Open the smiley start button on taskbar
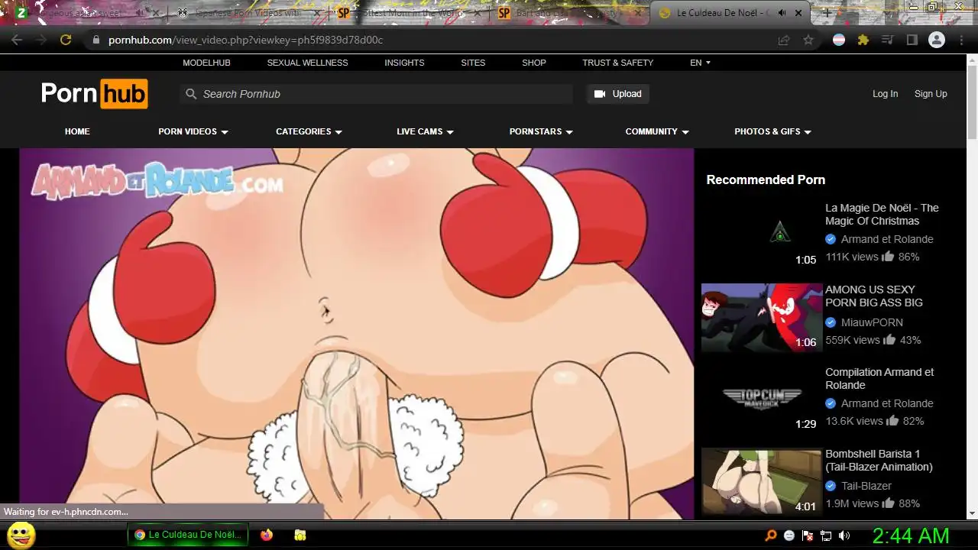The image size is (978, 550). pyautogui.click(x=21, y=535)
